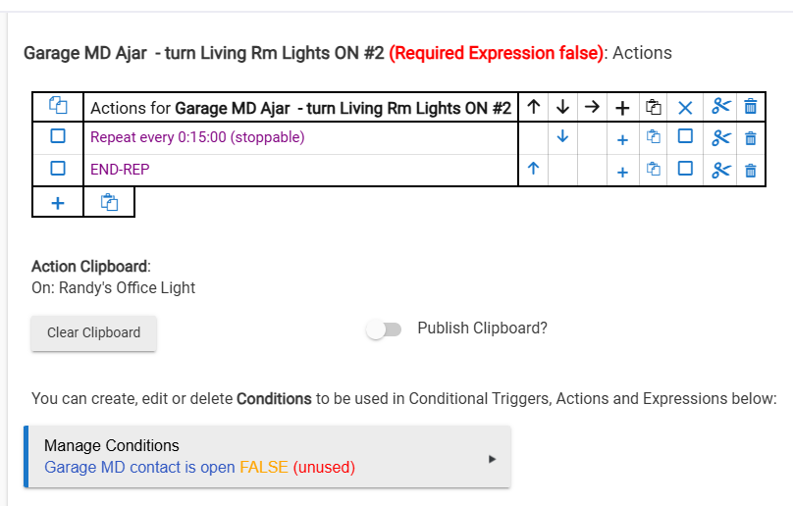The image size is (793, 506).
Task: Check the selection box for Repeat row
Action: [58, 137]
